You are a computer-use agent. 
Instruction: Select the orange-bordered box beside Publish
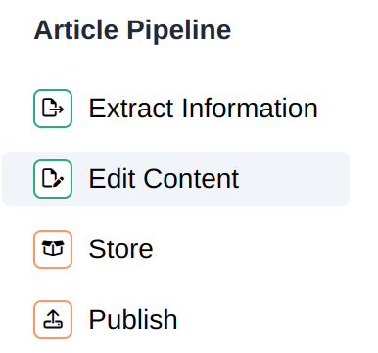(53, 320)
